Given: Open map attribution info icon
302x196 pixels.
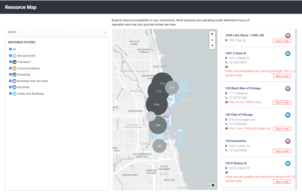Looking at the screenshot, I should (213, 185).
